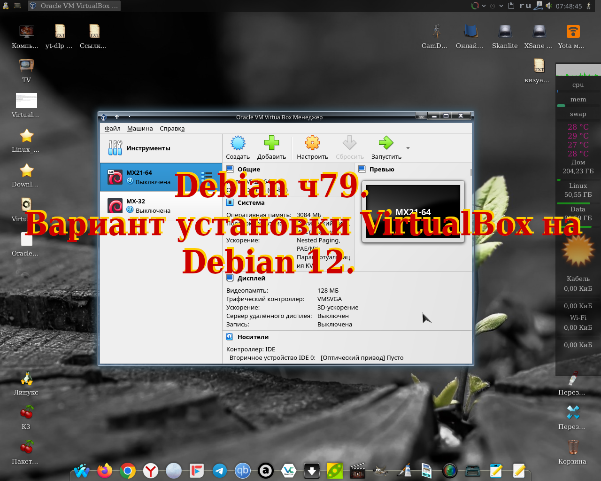Viewport: 601px width, 481px height.
Task: Launch Yandex Browser from the dock
Action: (151, 470)
